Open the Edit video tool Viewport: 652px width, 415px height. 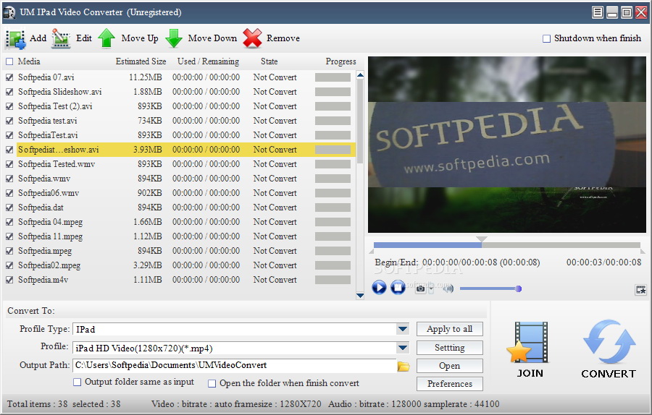tap(61, 38)
